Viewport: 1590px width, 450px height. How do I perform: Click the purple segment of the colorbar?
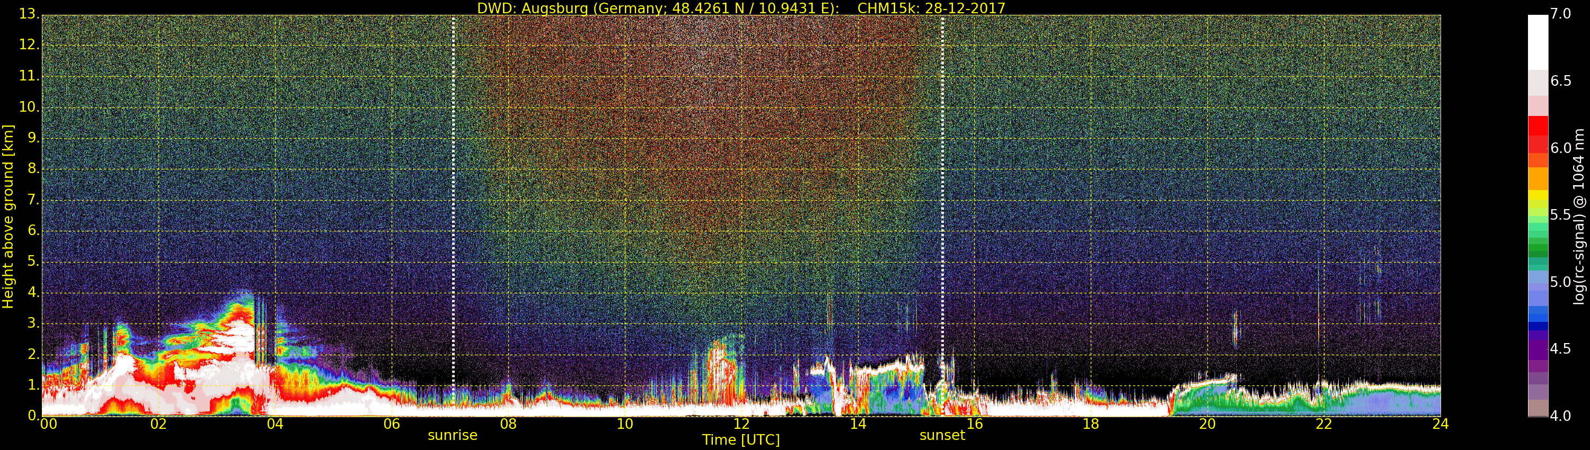coord(1538,350)
